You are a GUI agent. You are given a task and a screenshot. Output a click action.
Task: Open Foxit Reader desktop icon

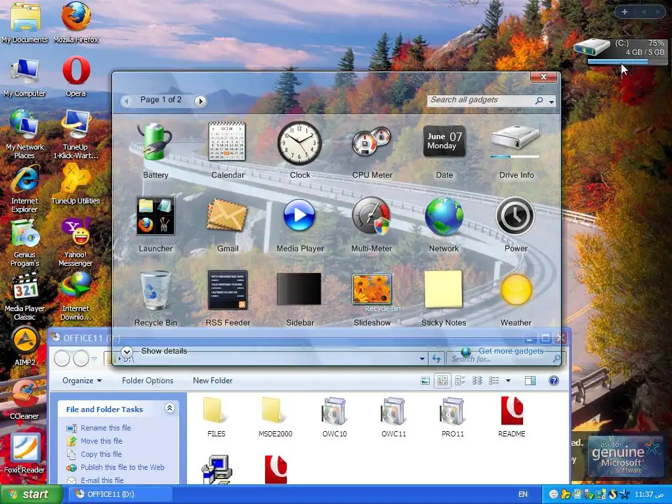click(x=24, y=453)
